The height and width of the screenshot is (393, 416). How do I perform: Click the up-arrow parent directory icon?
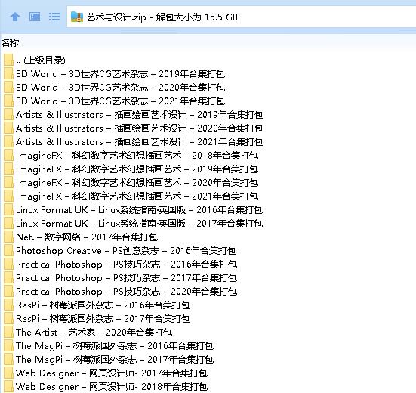point(15,17)
